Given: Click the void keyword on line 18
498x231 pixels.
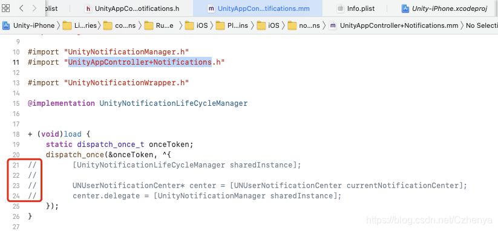Looking at the screenshot, I should click(50, 134).
